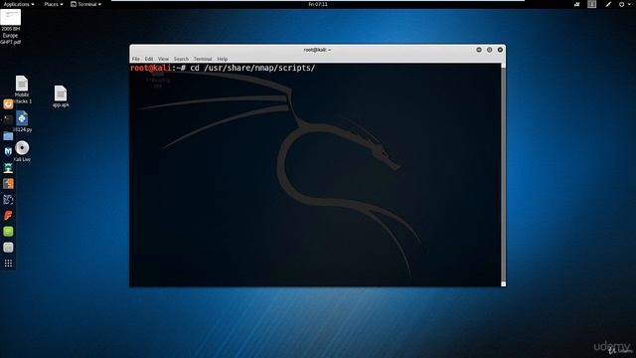Select the Kali Live disc icon
Image resolution: width=636 pixels, height=358 pixels.
coord(22,151)
